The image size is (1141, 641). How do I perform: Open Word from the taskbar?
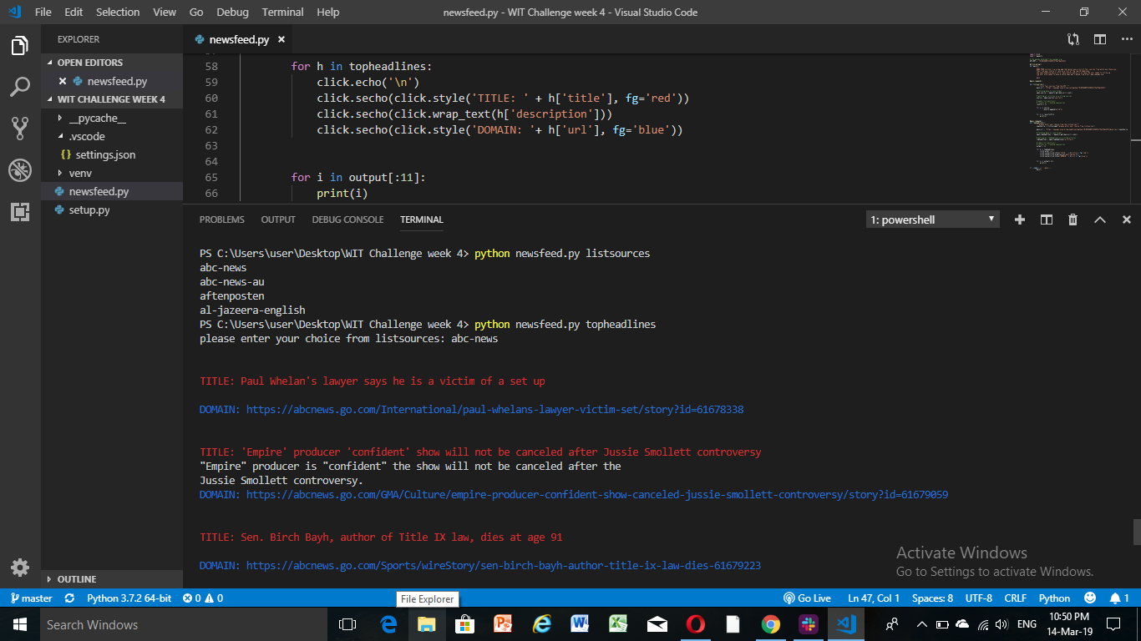[580, 624]
